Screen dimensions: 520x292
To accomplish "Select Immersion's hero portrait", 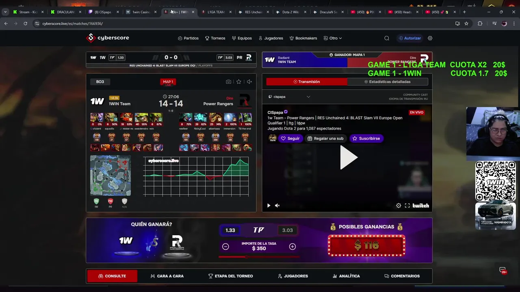I will coord(230,118).
